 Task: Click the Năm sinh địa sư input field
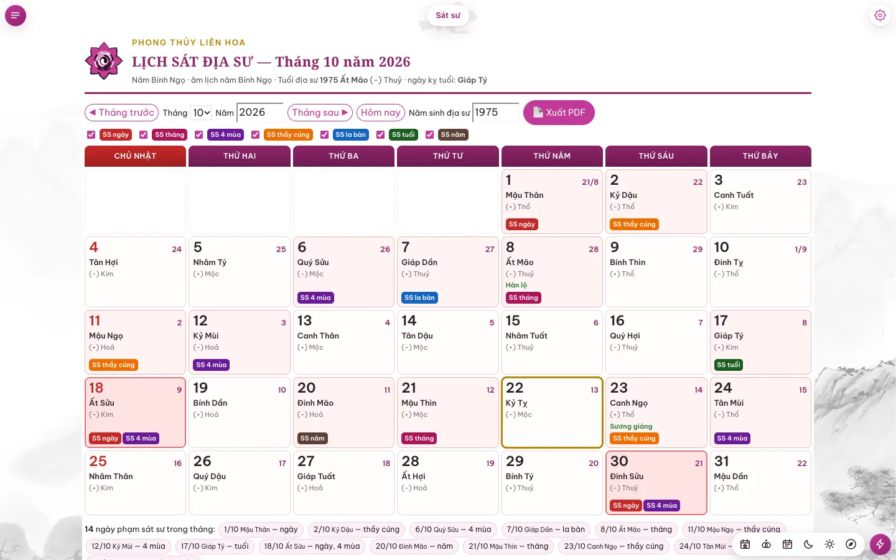(x=496, y=113)
